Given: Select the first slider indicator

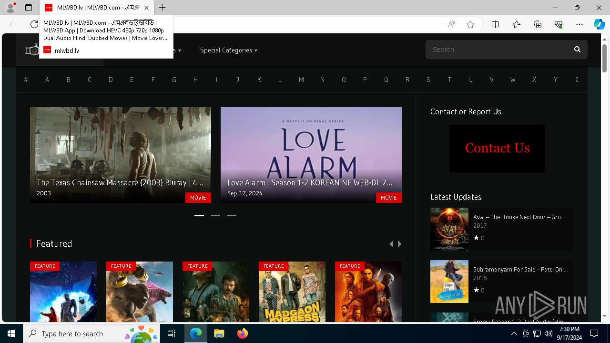Looking at the screenshot, I should pyautogui.click(x=199, y=215).
